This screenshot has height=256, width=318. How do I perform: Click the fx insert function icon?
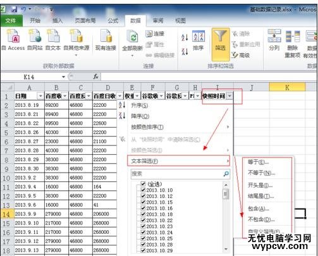96,76
